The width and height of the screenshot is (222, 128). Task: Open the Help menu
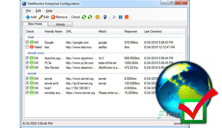[49, 11]
